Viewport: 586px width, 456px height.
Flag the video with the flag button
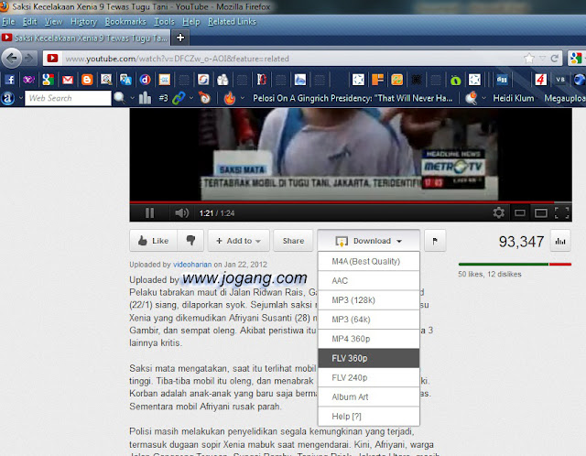tap(435, 241)
